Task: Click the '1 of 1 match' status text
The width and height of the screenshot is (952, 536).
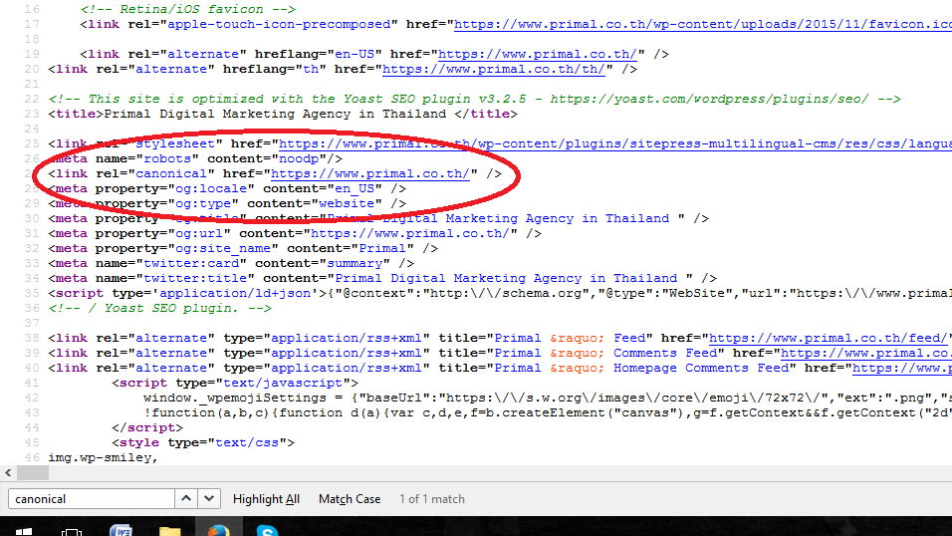Action: click(431, 499)
